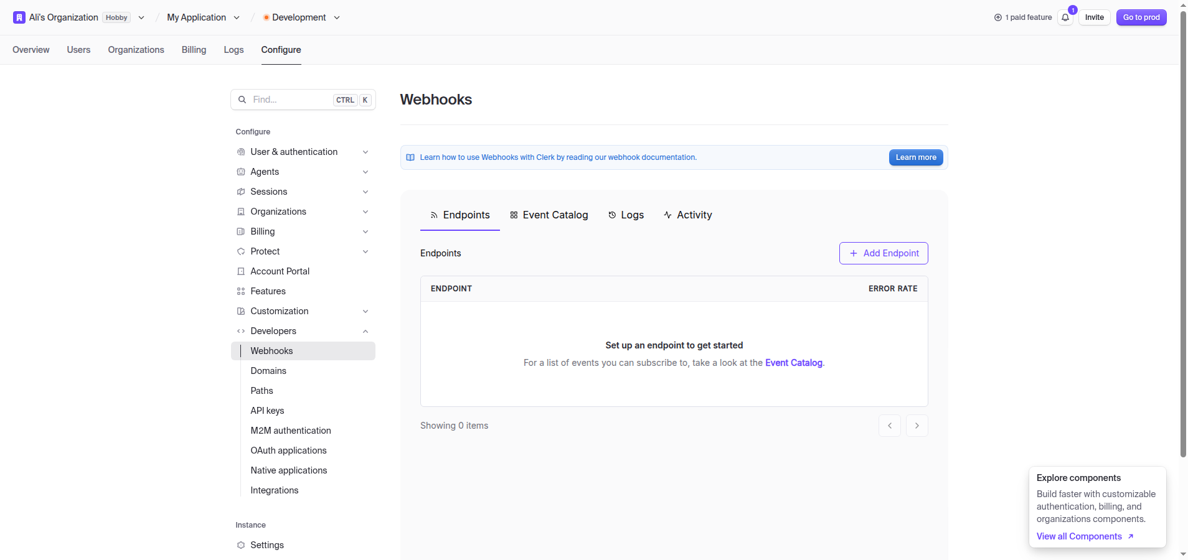Click the Go to prod button
Viewport: 1188px width, 560px height.
click(1141, 17)
